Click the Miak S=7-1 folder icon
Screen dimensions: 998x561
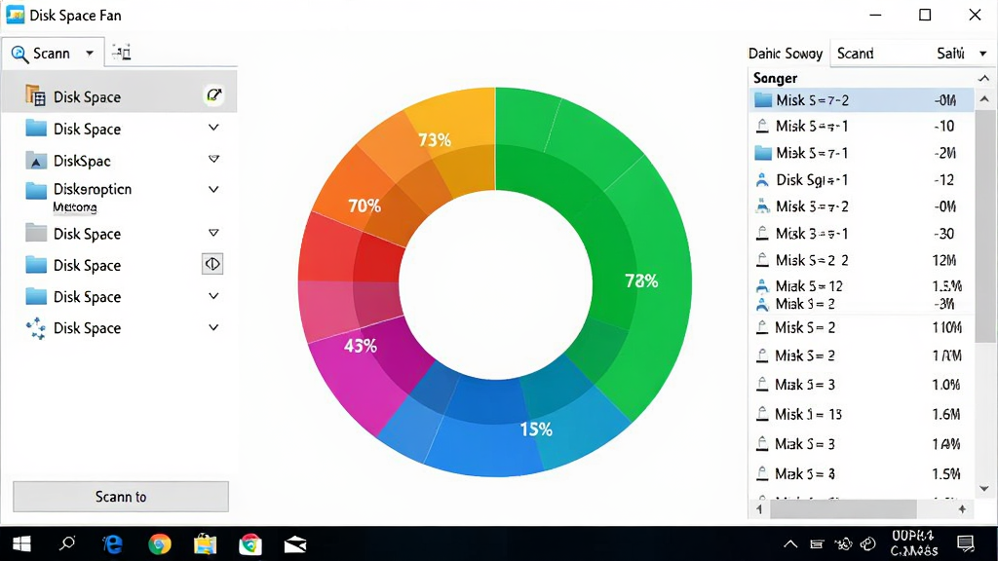pos(762,153)
